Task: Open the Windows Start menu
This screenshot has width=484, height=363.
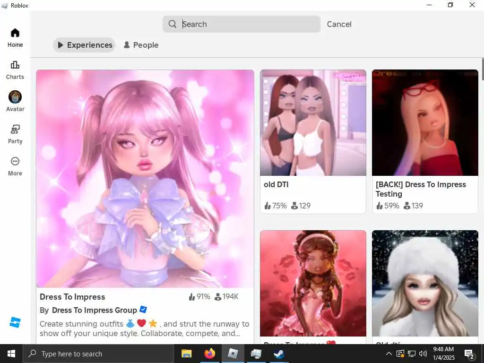Action: pos(11,354)
